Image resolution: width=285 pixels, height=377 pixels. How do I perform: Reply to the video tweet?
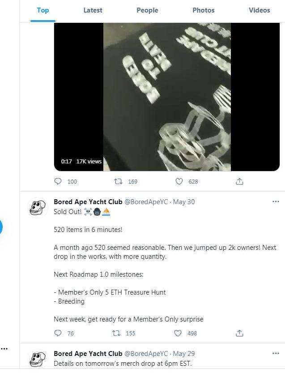click(x=58, y=181)
